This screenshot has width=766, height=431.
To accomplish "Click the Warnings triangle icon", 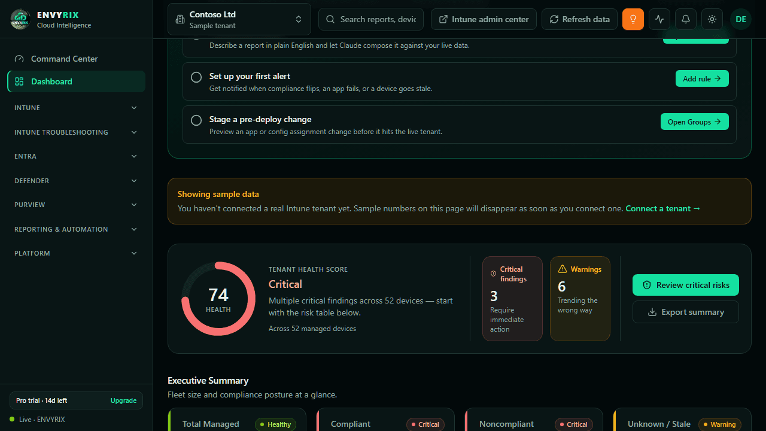I will click(x=563, y=269).
